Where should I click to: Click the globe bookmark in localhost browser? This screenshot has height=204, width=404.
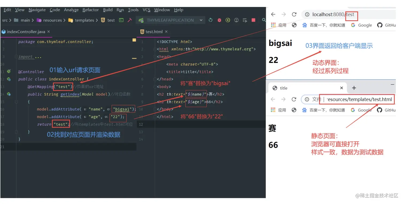294,25
